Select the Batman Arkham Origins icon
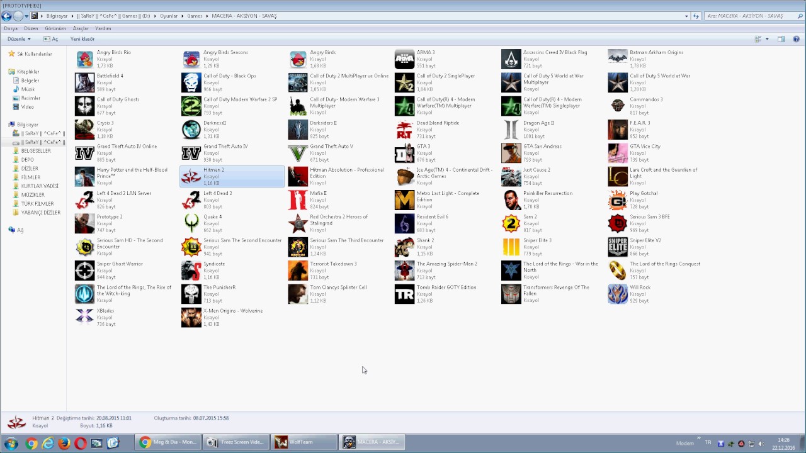The image size is (806, 453). click(618, 59)
